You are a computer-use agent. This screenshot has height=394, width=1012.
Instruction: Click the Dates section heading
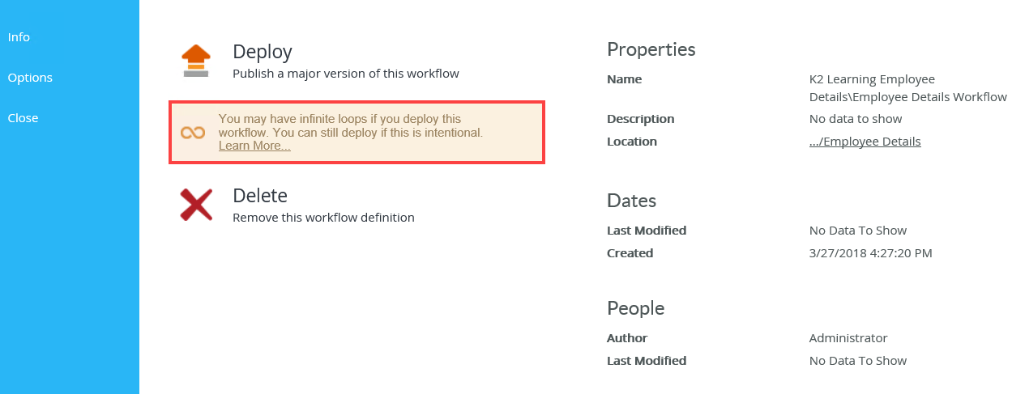click(631, 201)
